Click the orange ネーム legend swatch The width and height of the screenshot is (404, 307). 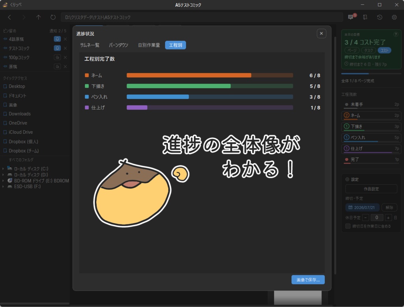coord(87,75)
